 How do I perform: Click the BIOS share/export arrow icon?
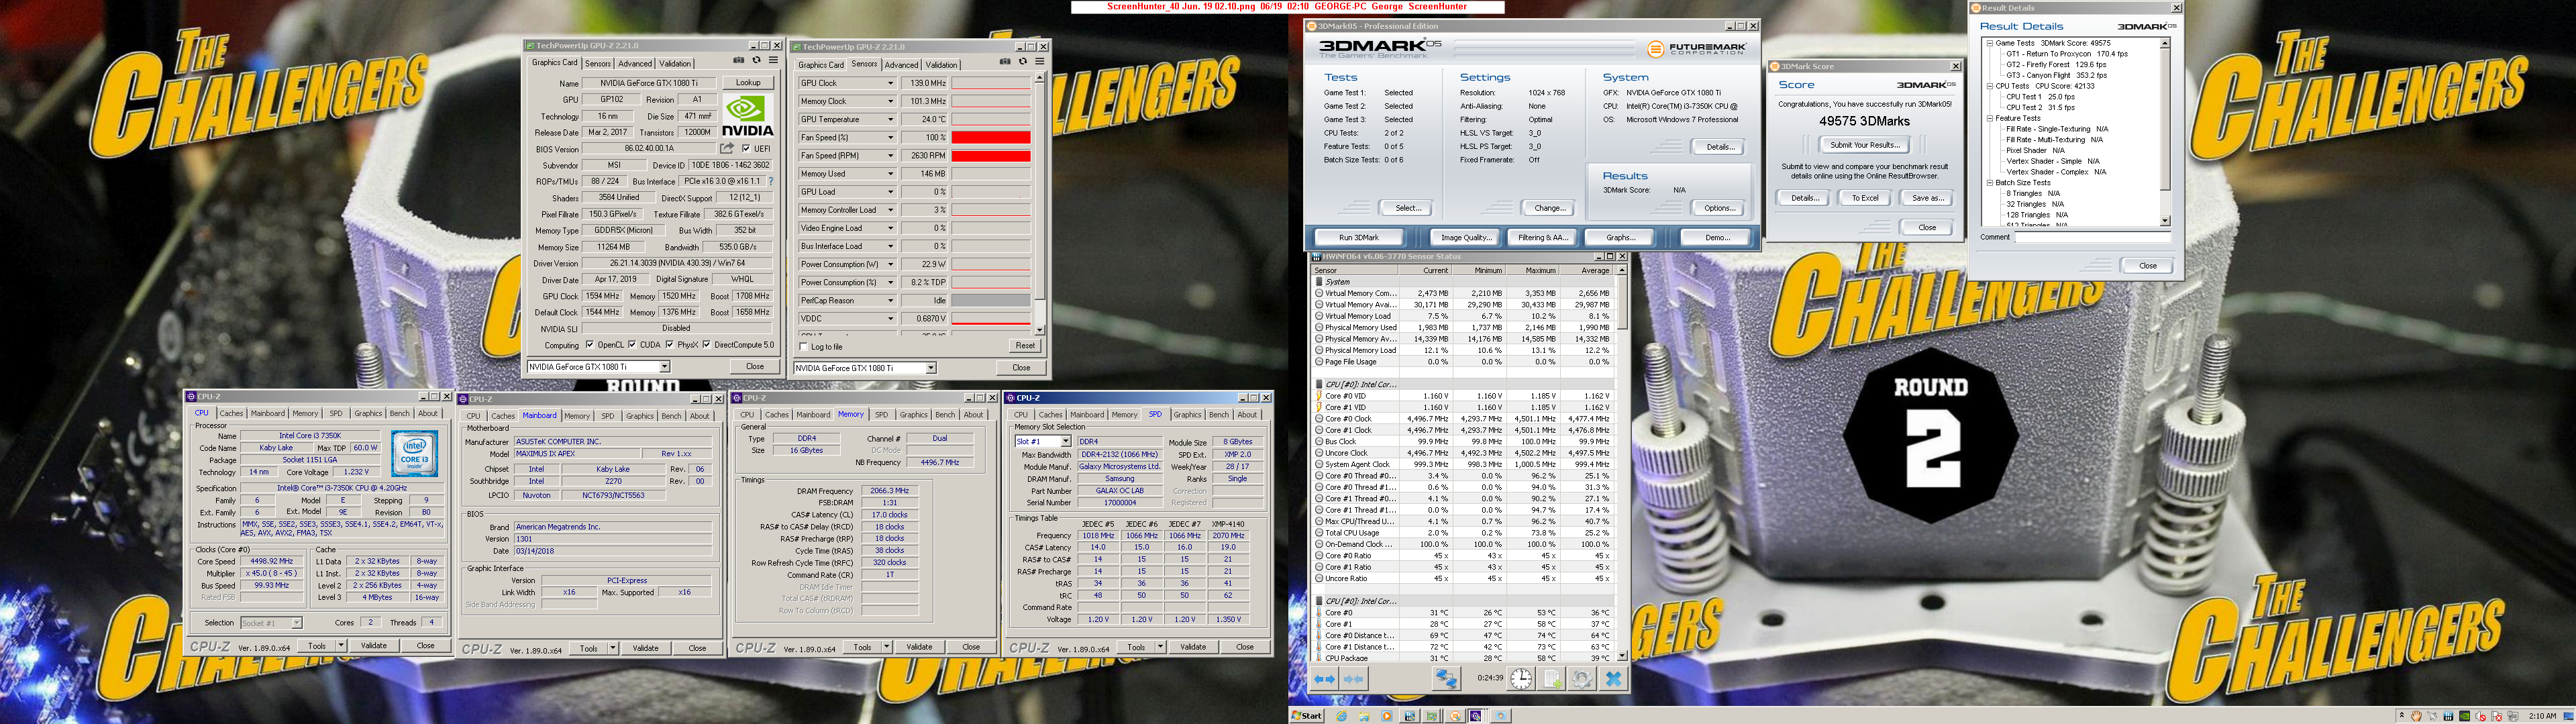click(727, 149)
